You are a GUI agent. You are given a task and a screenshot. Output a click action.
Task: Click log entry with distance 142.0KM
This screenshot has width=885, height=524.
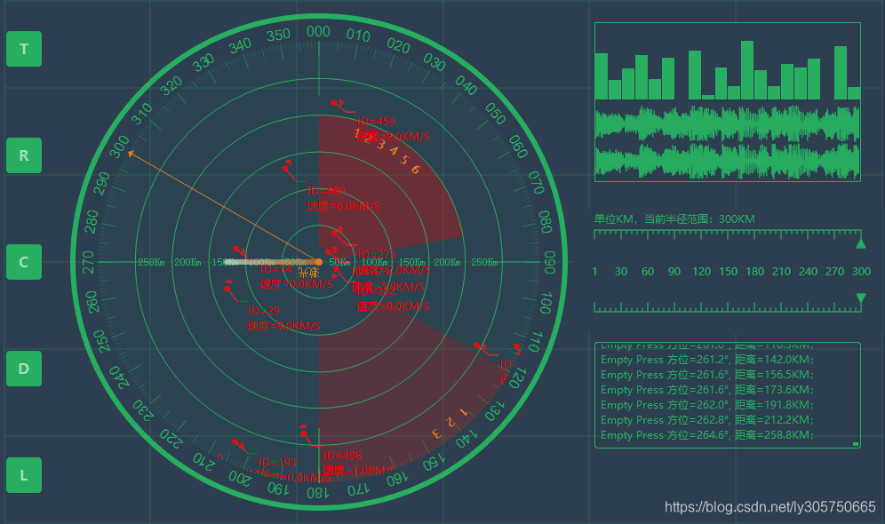[707, 360]
